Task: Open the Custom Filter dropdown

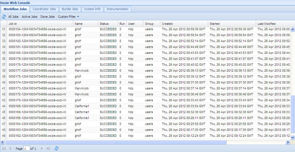Action: (68, 17)
